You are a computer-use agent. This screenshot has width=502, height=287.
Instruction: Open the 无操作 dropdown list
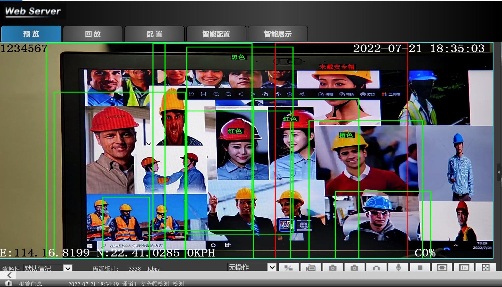coord(272,267)
